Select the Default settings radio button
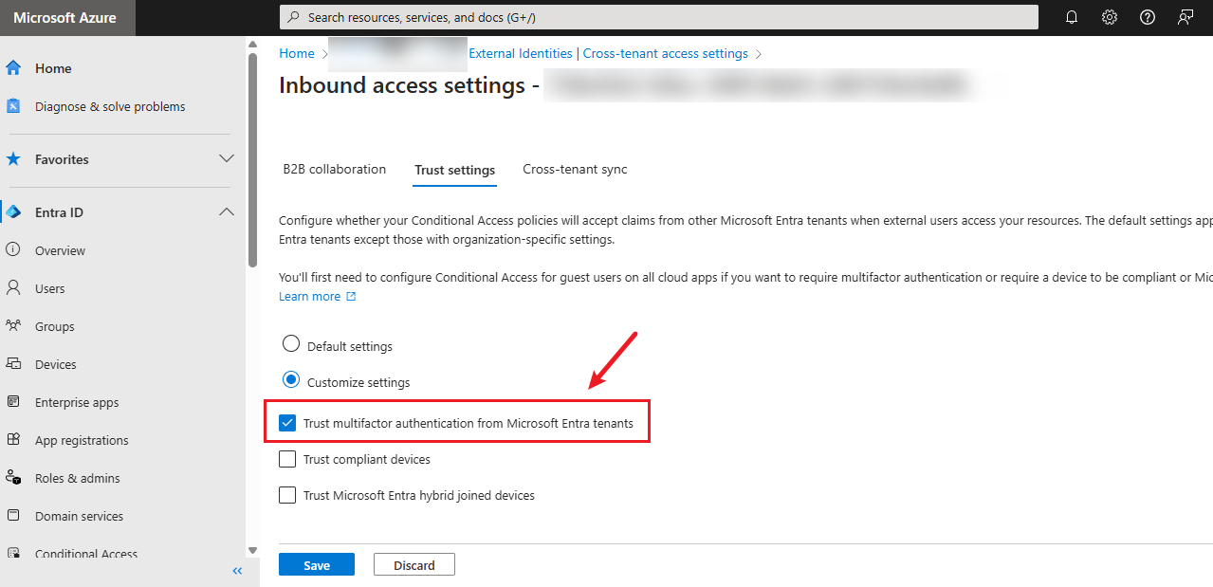1213x587 pixels. [x=291, y=344]
